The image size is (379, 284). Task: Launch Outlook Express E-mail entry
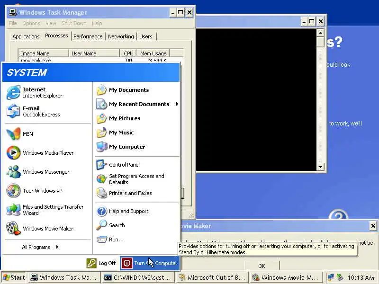33,111
